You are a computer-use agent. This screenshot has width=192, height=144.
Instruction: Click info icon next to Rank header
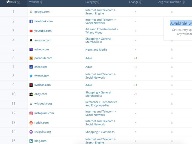[x=19, y=2]
